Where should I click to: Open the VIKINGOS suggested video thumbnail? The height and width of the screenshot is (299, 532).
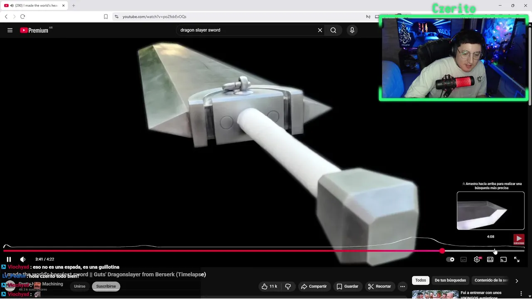pyautogui.click(x=435, y=294)
